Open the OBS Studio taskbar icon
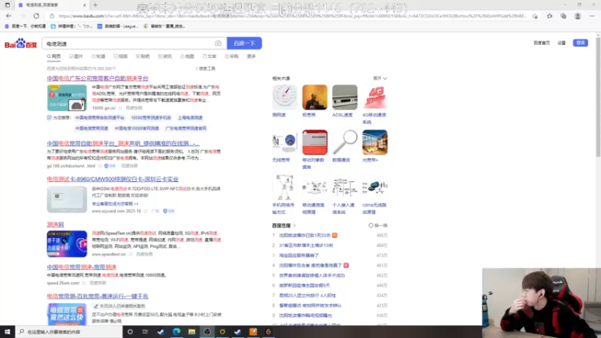Viewport: 601px width, 338px height. click(207, 332)
